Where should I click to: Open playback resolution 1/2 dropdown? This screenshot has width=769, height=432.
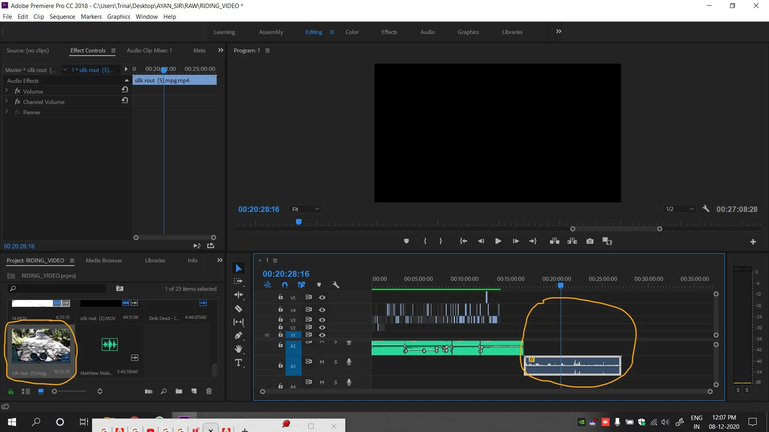pyautogui.click(x=680, y=209)
